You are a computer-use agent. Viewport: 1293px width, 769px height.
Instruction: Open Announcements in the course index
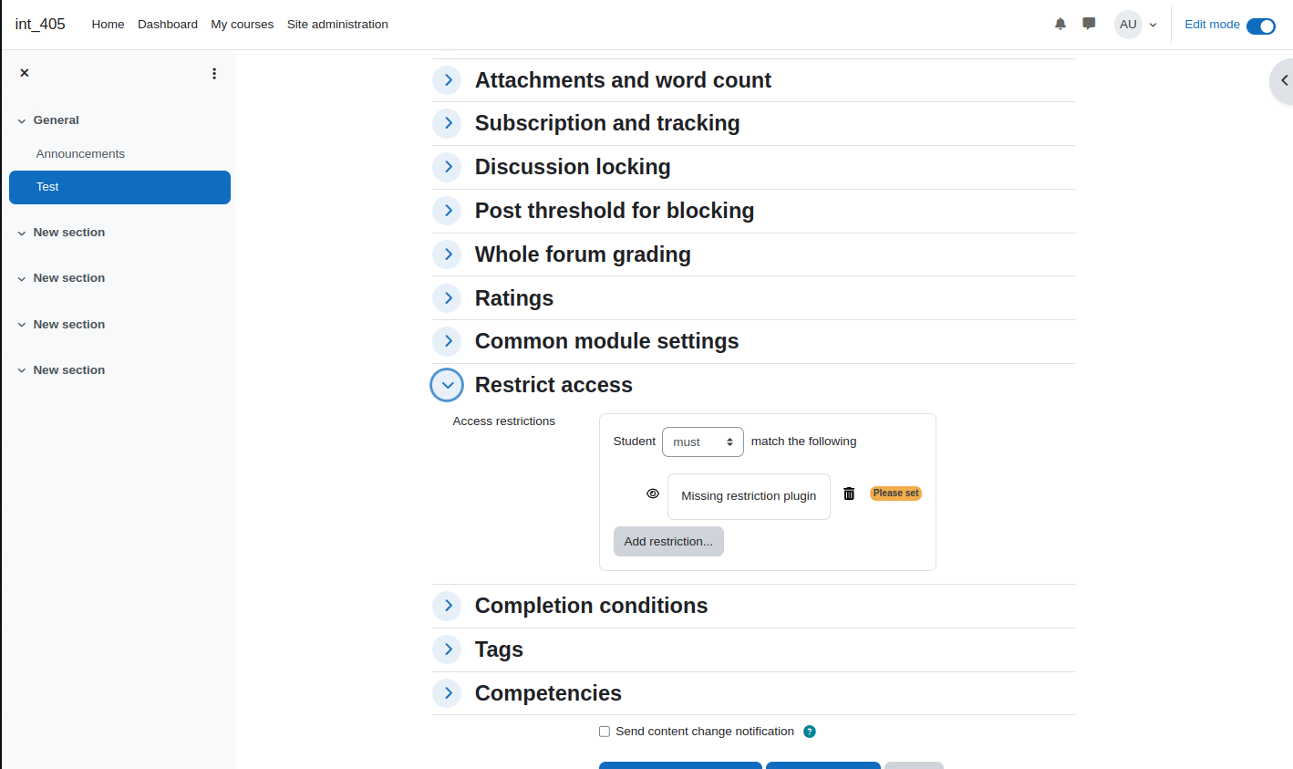click(x=80, y=153)
